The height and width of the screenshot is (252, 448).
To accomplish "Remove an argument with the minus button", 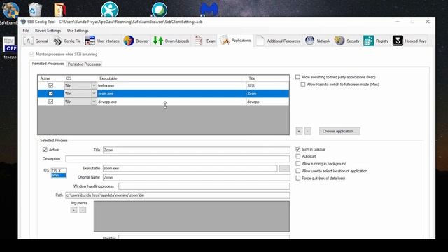I will click(83, 210).
